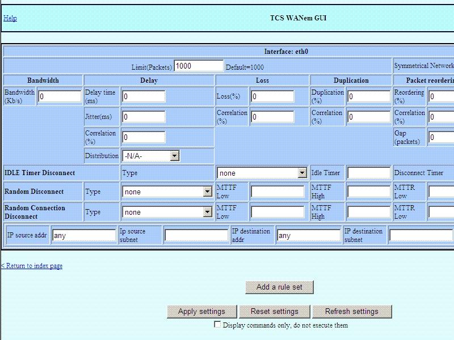Screen dimensions: 454x340
Task: Open IDLE Timer Disconnect Type dropdown
Action: pyautogui.click(x=262, y=173)
